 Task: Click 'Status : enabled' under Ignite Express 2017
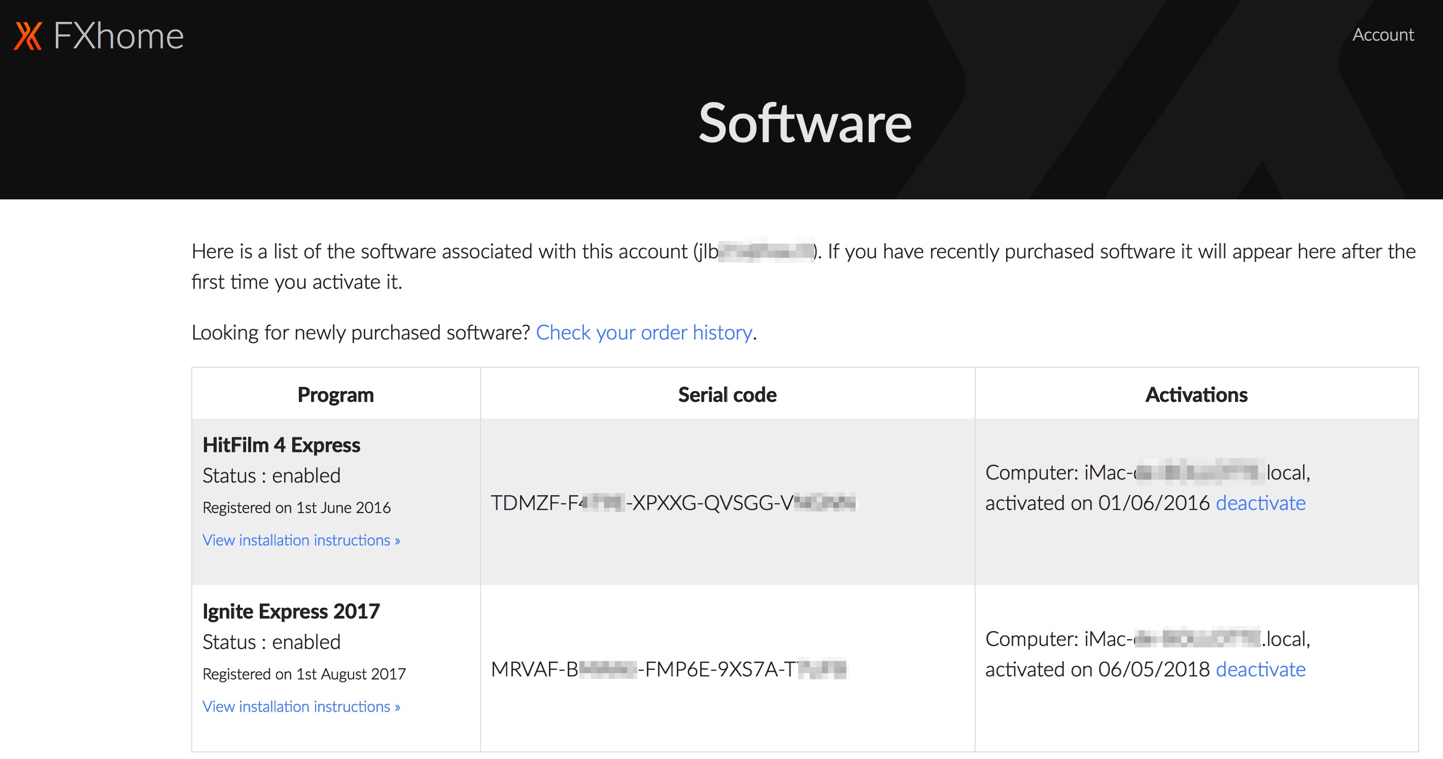[x=271, y=642]
